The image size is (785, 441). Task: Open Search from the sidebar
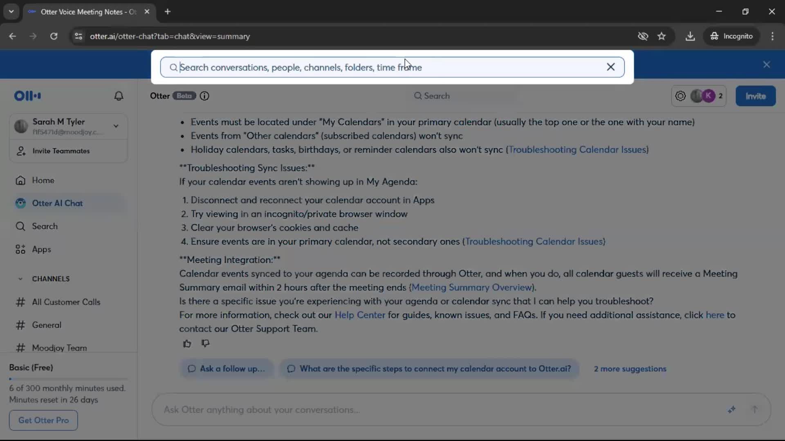(x=69, y=226)
